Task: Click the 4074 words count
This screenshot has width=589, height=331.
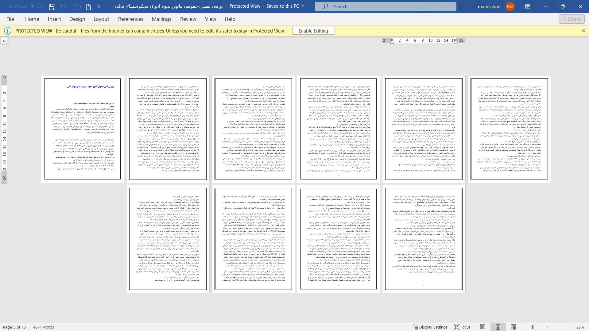Action: 44,327
